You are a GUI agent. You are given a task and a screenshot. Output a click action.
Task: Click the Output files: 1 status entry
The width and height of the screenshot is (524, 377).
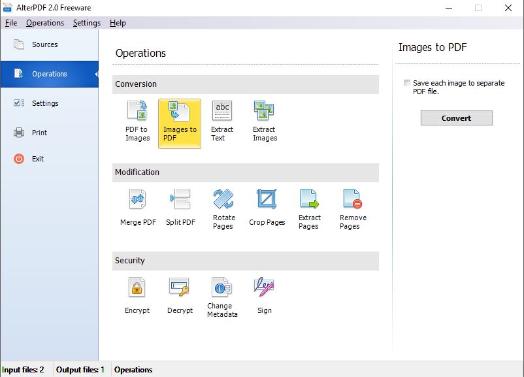click(x=80, y=370)
